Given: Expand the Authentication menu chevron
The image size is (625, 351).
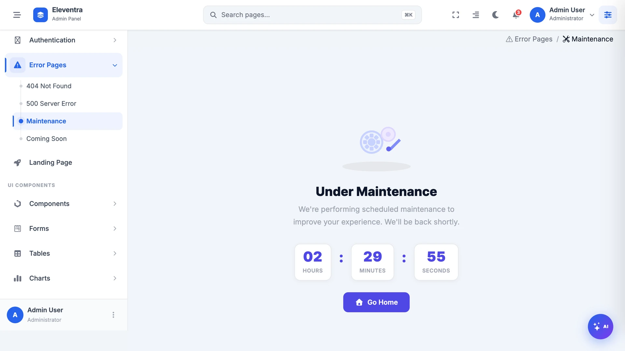Looking at the screenshot, I should 115,40.
